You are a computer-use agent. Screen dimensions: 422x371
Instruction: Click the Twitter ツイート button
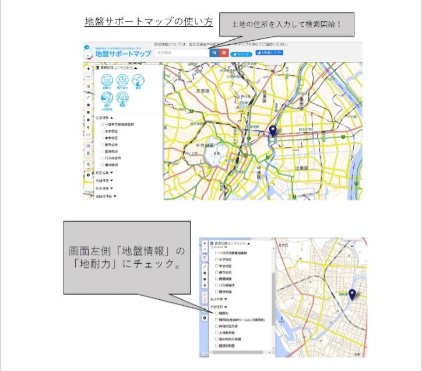click(241, 54)
